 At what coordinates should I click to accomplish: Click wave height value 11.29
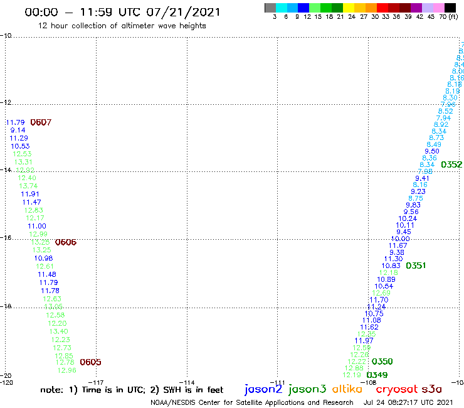pos(19,138)
